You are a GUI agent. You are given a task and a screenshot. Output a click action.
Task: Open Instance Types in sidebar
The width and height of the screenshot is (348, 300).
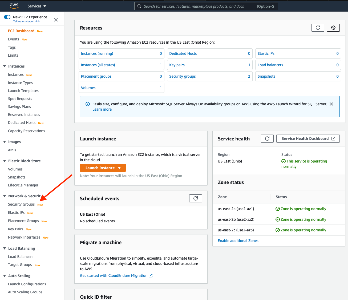point(20,83)
